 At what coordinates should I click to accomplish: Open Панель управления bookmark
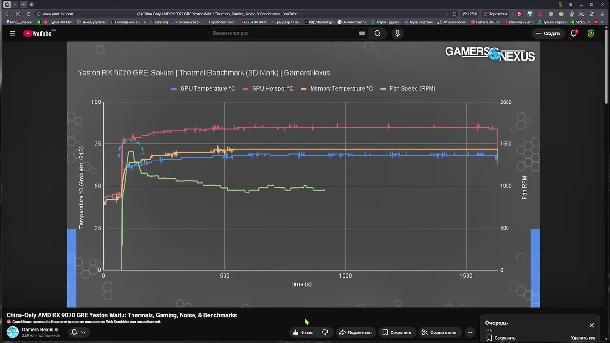pos(91,22)
